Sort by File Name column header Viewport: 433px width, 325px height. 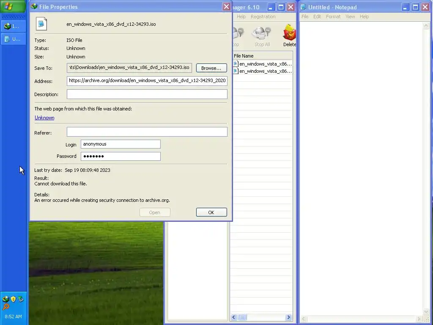coord(262,56)
